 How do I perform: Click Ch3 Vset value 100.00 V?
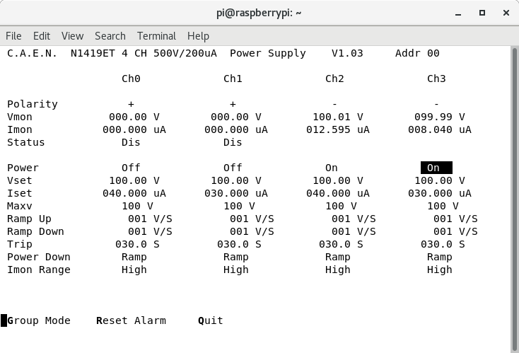click(440, 180)
